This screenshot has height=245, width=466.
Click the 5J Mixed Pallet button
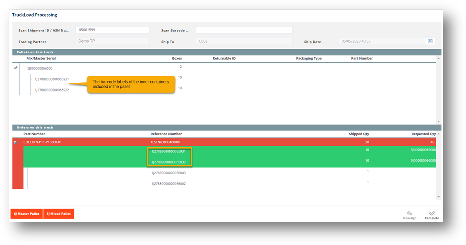[x=58, y=214]
